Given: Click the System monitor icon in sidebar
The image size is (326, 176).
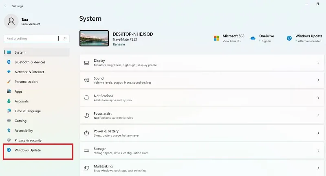Looking at the screenshot, I should tap(9, 52).
